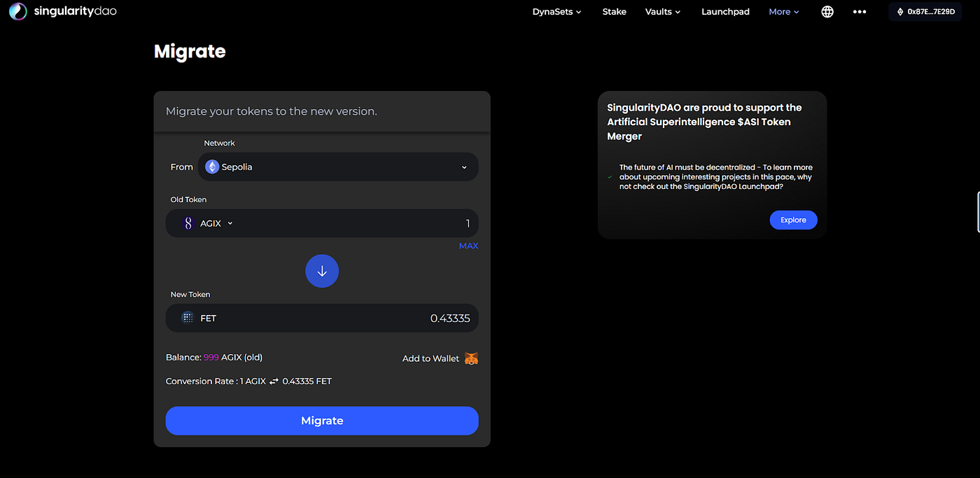
Task: Click the FET token icon
Action: coord(188,318)
